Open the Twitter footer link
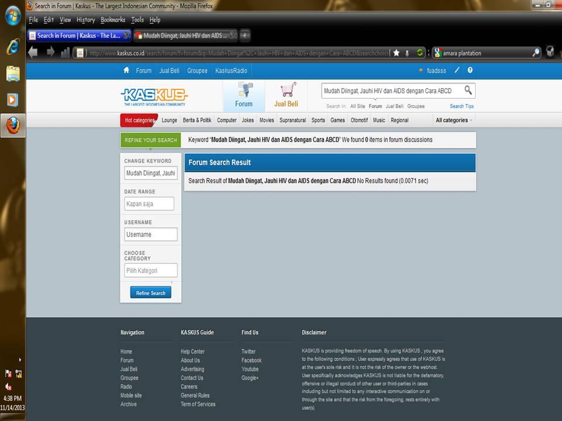Image resolution: width=562 pixels, height=421 pixels. point(248,351)
